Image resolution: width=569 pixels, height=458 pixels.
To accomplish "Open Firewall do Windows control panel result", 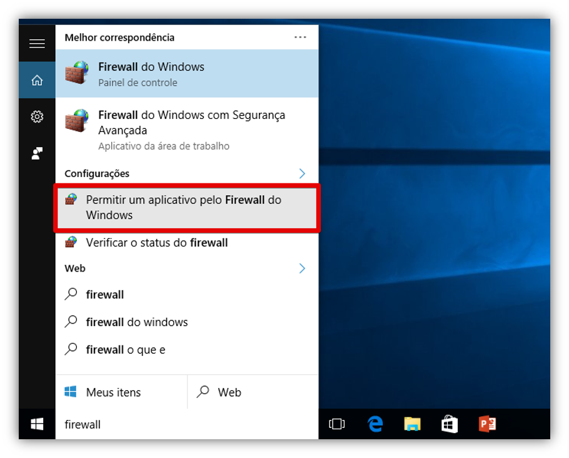I will click(187, 74).
